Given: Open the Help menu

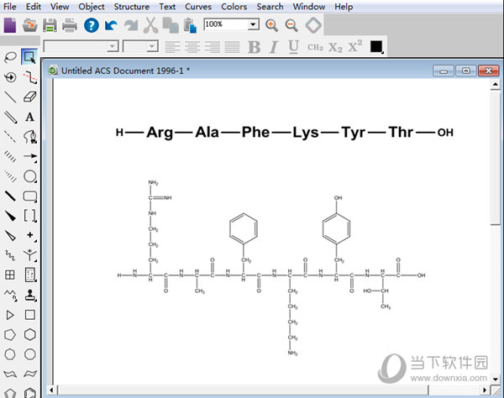Looking at the screenshot, I should pyautogui.click(x=344, y=7).
